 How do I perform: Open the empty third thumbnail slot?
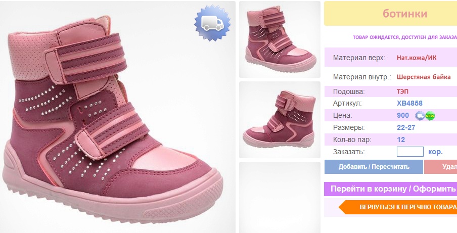point(280,198)
